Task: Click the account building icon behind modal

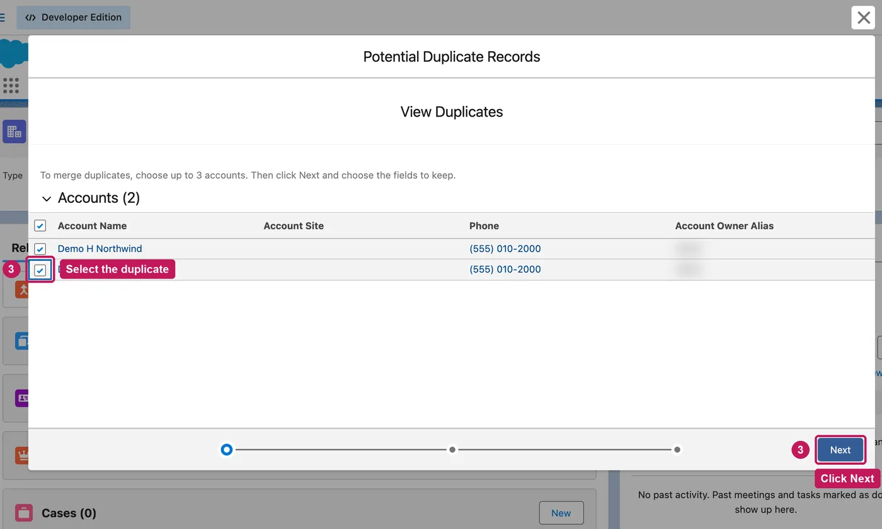Action: pos(14,132)
